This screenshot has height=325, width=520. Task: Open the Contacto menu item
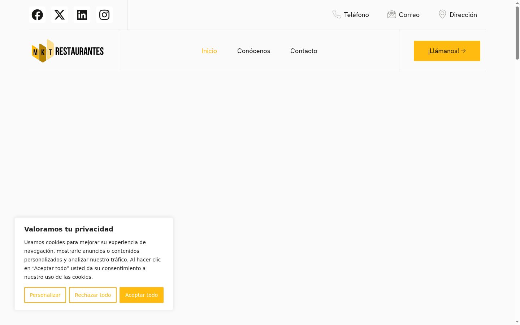304,51
